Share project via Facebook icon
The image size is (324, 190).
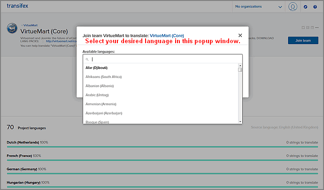(x=308, y=28)
